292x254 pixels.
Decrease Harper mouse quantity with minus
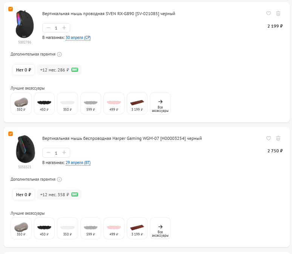48,153
